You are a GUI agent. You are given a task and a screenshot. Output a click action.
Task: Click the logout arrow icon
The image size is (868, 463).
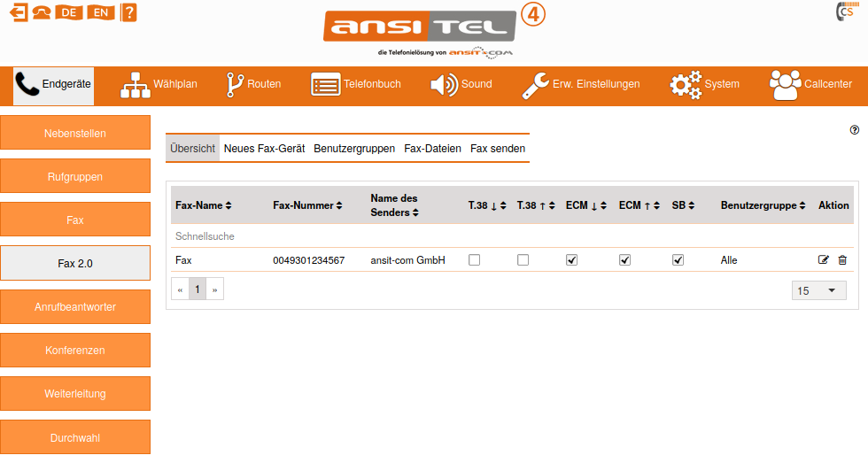point(18,12)
